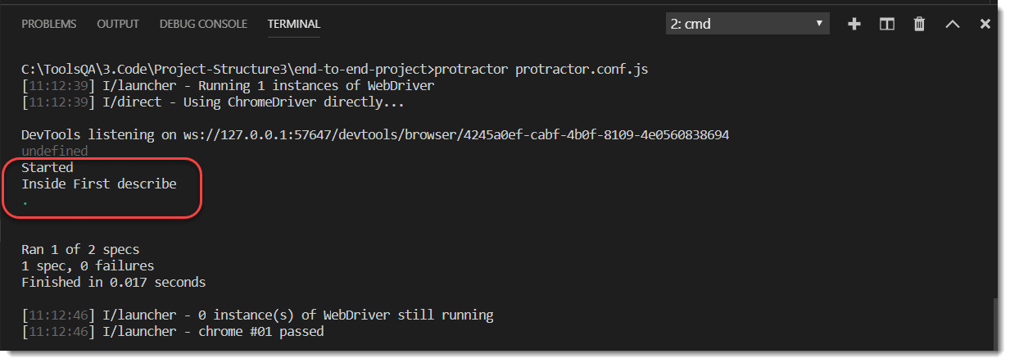Open the '2: cmd' terminal selector dropdown
Screen dimensions: 1010x363
748,24
